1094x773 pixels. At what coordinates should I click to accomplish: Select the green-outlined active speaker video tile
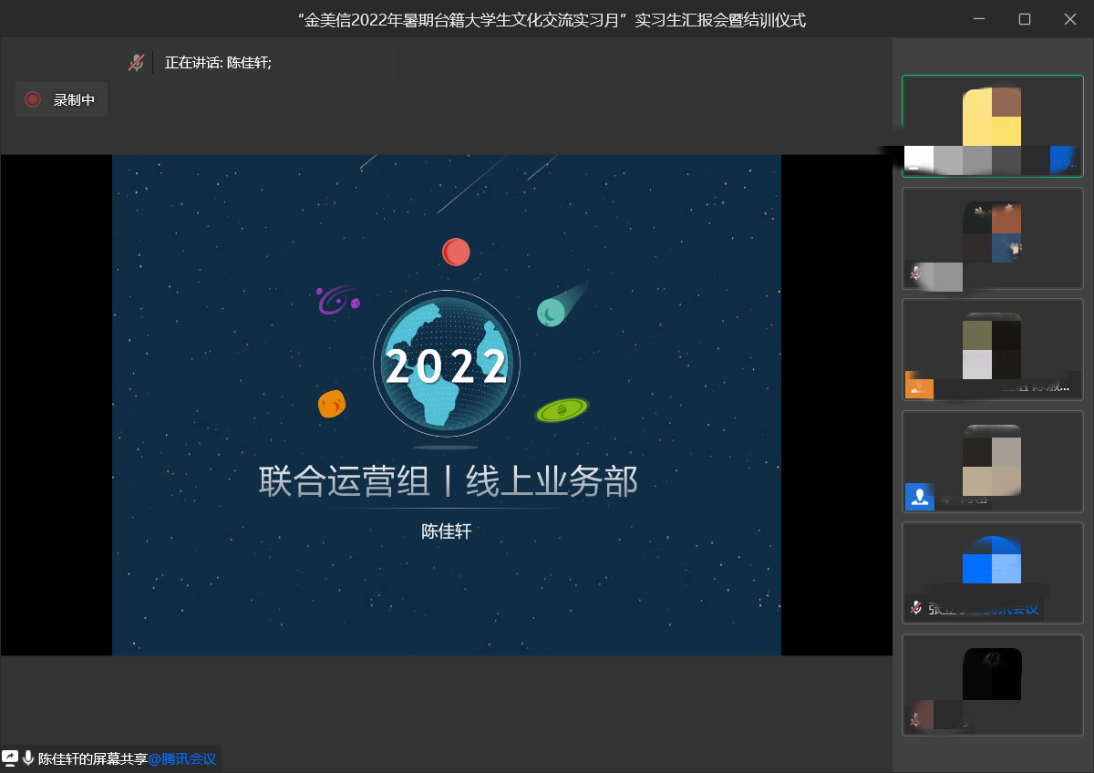tap(992, 126)
